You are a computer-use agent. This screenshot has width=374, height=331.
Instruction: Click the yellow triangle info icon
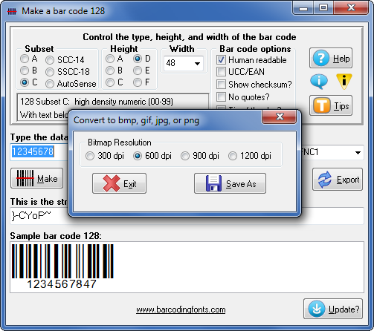344,81
